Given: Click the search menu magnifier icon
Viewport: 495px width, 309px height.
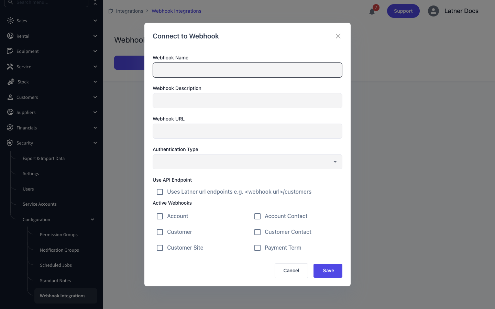Looking at the screenshot, I should 11,2.
